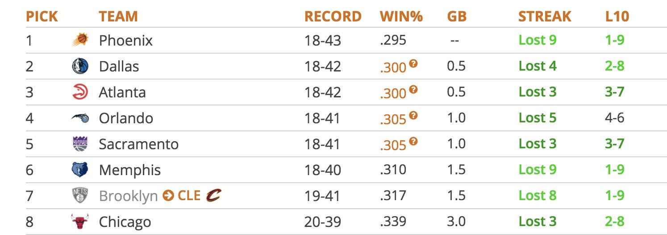
Task: Click the question mark icon next to Atlanta win percentage
Action: 413,90
